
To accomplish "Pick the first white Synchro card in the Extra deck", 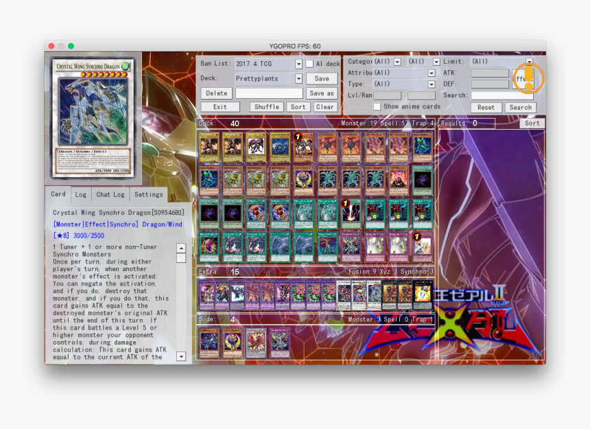I will (x=344, y=294).
